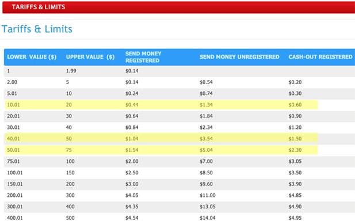This screenshot has width=355, height=221.
Task: Select cash-out fee $0.30
Action: pos(295,93)
